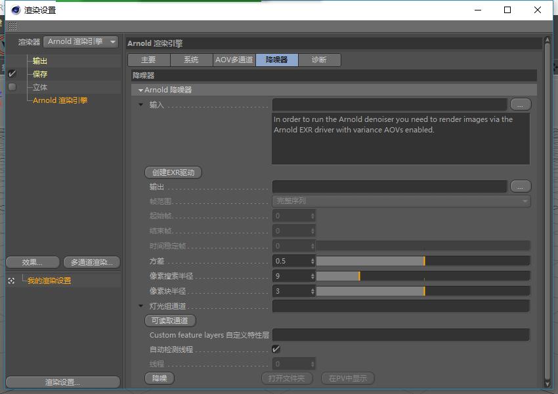
Task: Click the 时间稳定帧 slider bar
Action: pyautogui.click(x=423, y=246)
